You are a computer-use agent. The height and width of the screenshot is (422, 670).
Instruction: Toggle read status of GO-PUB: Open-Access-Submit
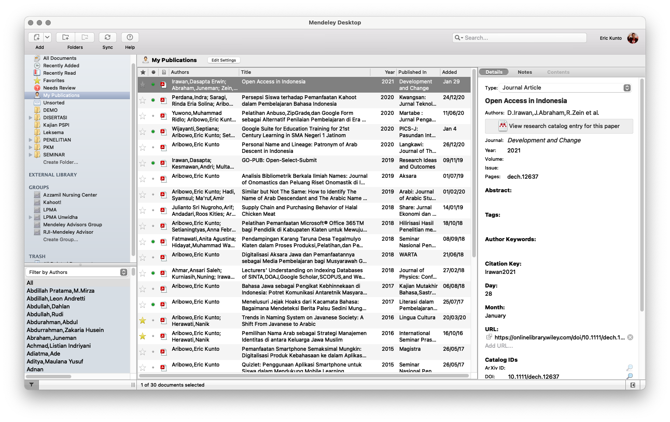click(x=153, y=163)
